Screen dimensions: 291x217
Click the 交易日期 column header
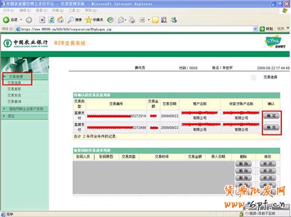169,104
